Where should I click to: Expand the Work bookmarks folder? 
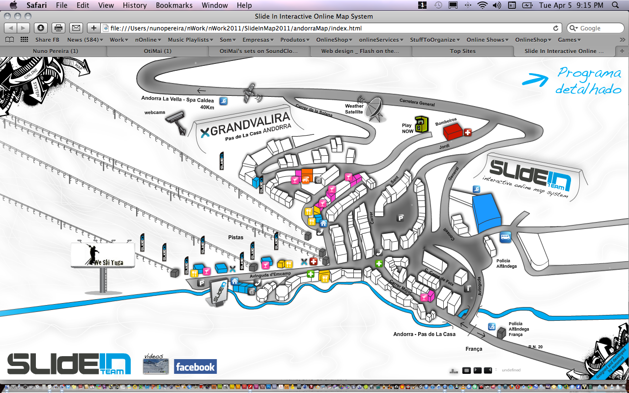point(118,40)
